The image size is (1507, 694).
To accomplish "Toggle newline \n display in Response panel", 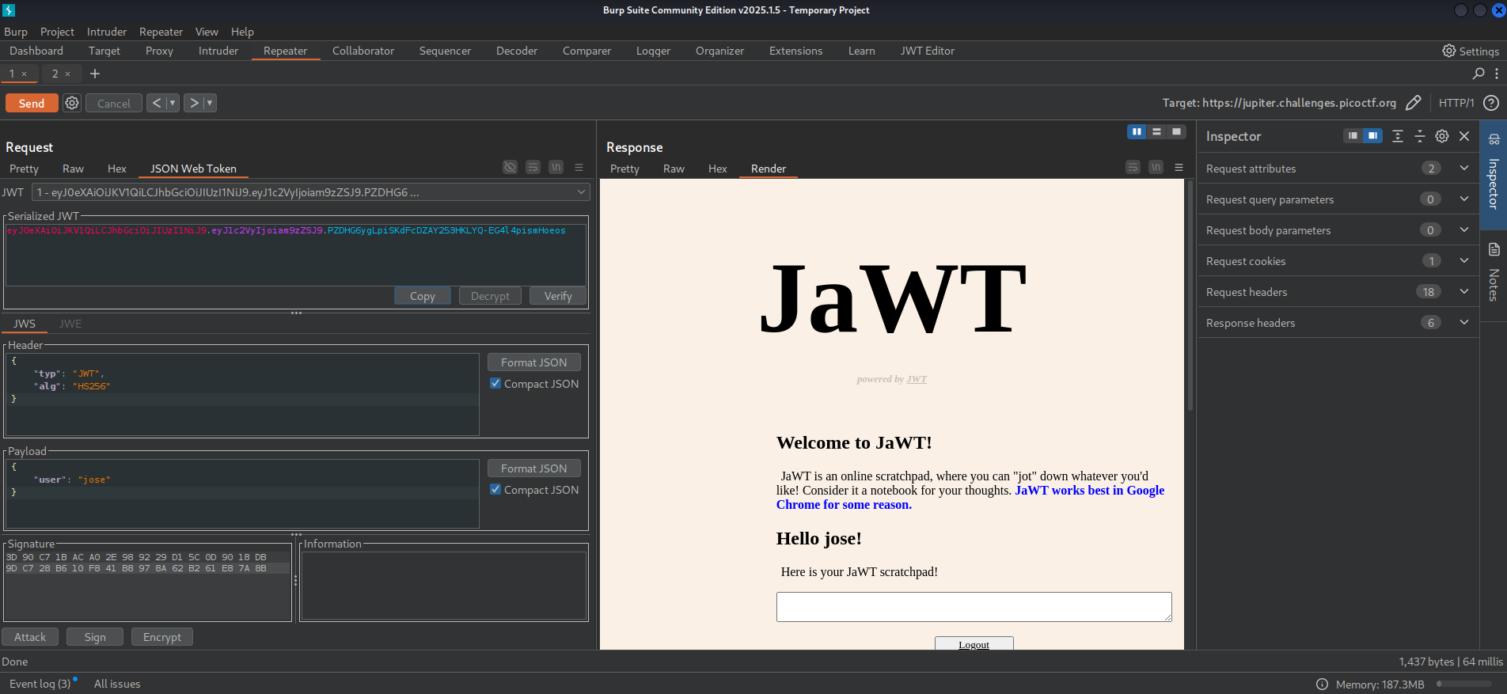I will pyautogui.click(x=1156, y=167).
